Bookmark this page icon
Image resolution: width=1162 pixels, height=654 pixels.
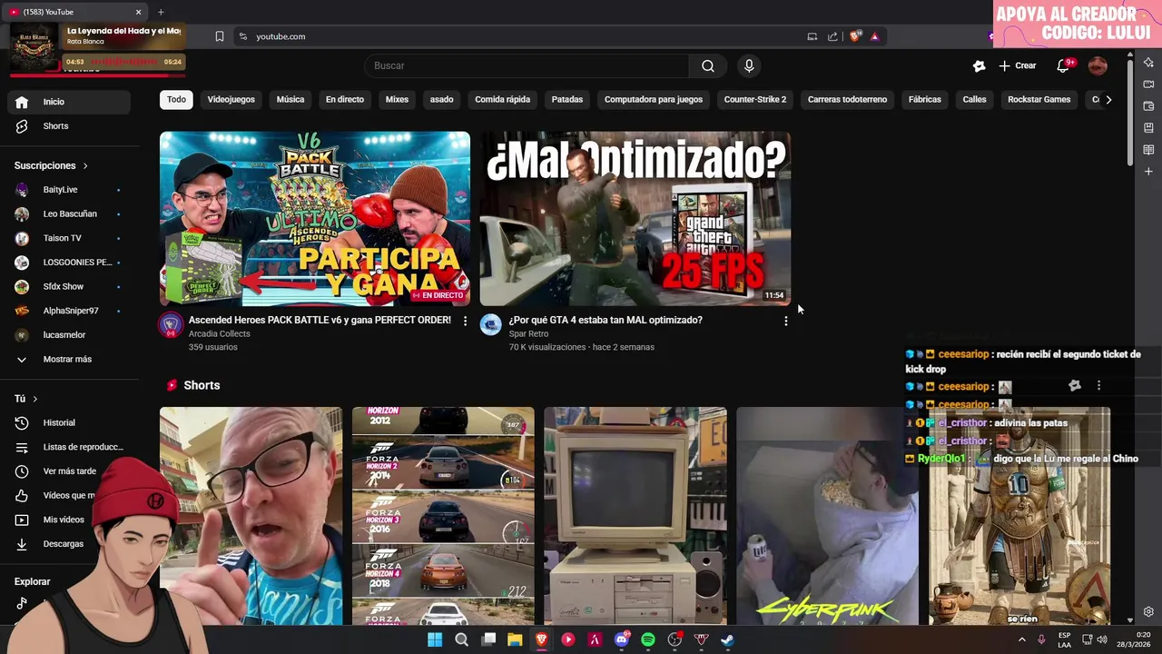220,36
